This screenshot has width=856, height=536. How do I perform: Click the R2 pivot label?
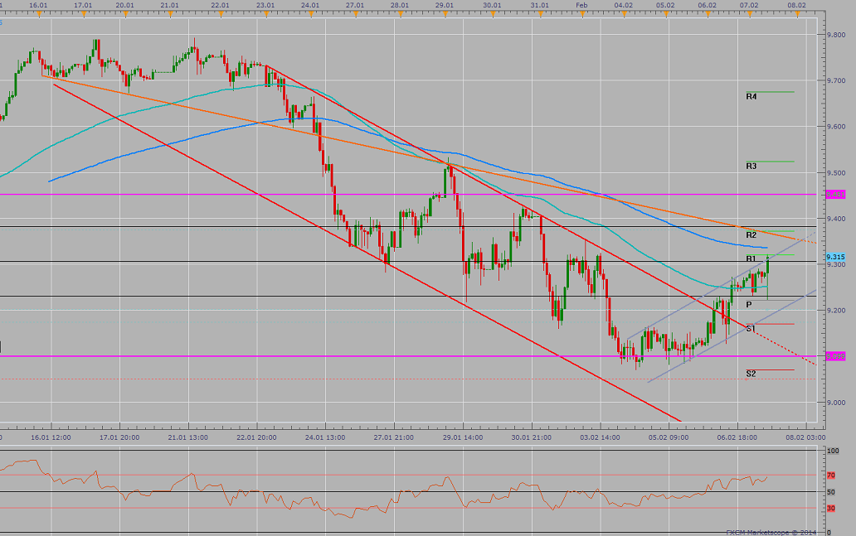pos(751,235)
